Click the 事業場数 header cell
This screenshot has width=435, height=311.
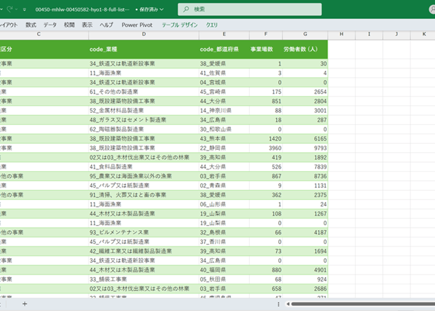[x=266, y=49]
